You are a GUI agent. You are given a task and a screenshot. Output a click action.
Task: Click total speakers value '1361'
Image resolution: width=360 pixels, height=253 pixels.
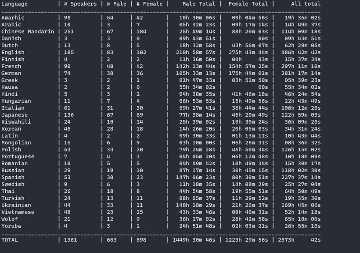coord(71,240)
